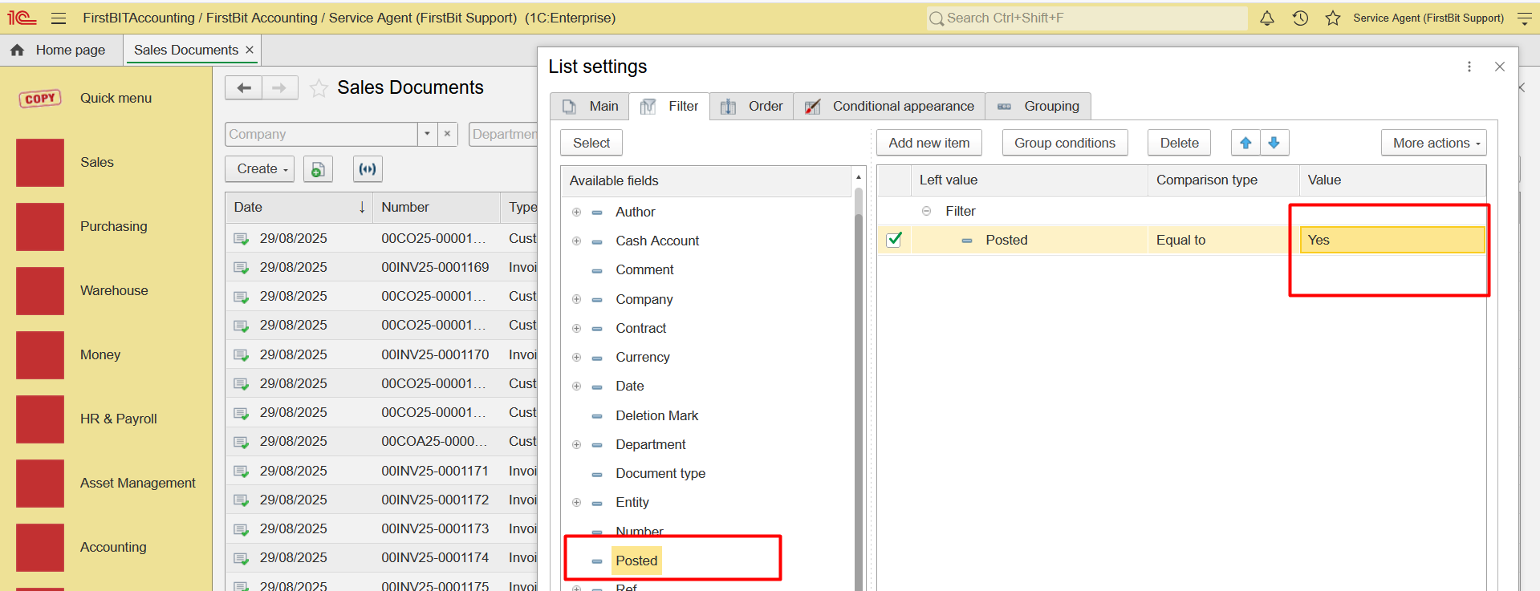Open the title bar service menu icon
The image size is (1540, 591).
point(1525,18)
